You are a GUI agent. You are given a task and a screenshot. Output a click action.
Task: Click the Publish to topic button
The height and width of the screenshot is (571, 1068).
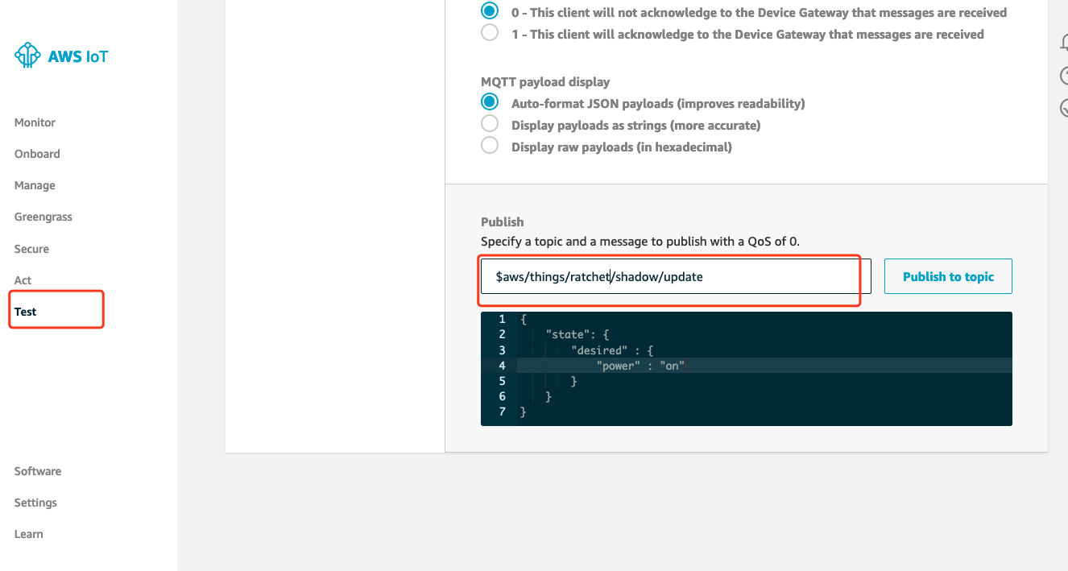(x=948, y=276)
